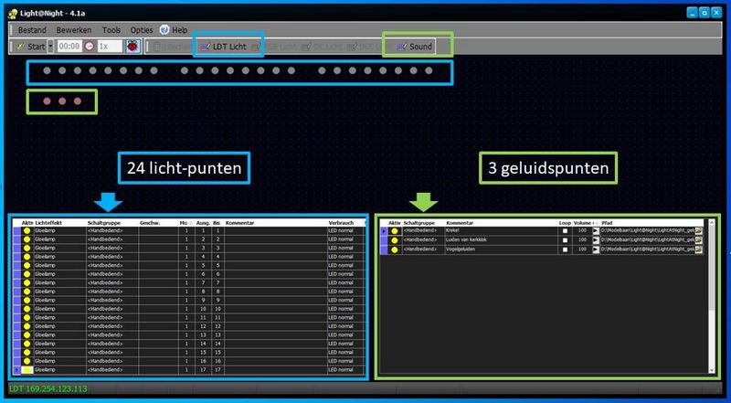Sort sound table by the Volume column header

click(x=583, y=223)
